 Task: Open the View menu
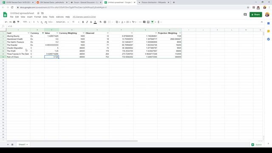(23, 17)
